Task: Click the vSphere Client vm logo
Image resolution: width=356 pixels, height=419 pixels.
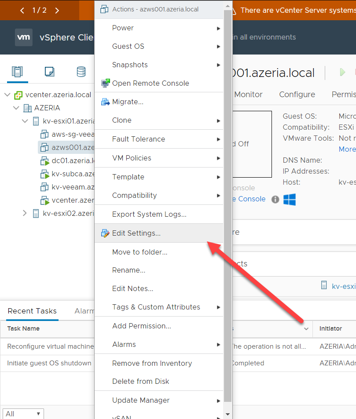Action: [23, 37]
